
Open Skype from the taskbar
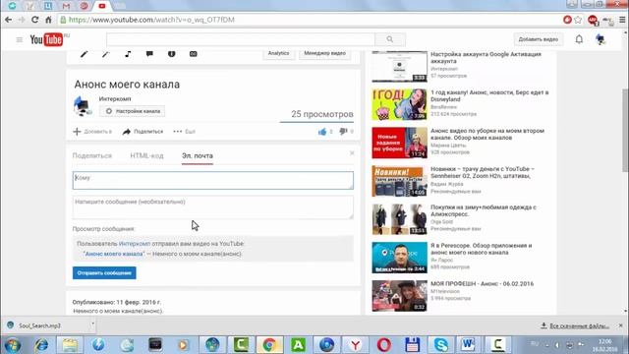click(x=440, y=345)
